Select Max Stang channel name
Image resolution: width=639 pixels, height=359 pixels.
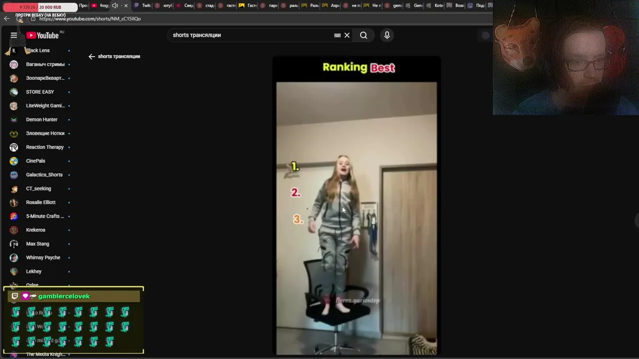tap(37, 244)
